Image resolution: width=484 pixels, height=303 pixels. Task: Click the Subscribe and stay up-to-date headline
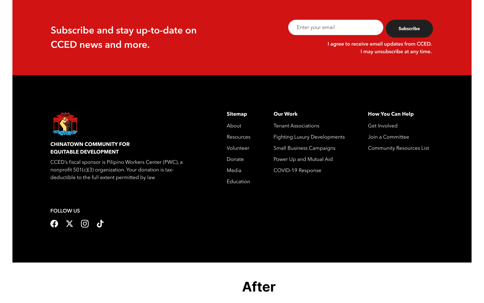tap(124, 37)
